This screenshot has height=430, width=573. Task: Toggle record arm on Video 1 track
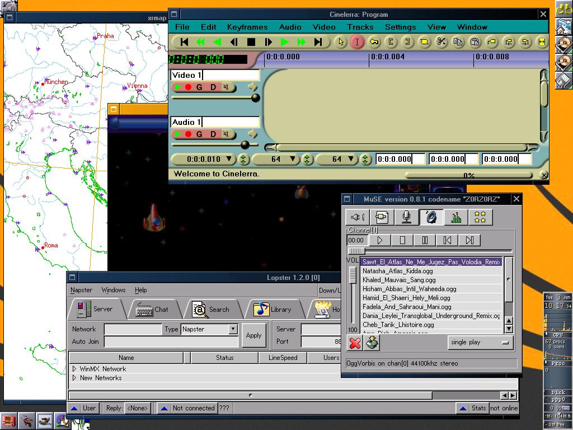pos(188,87)
